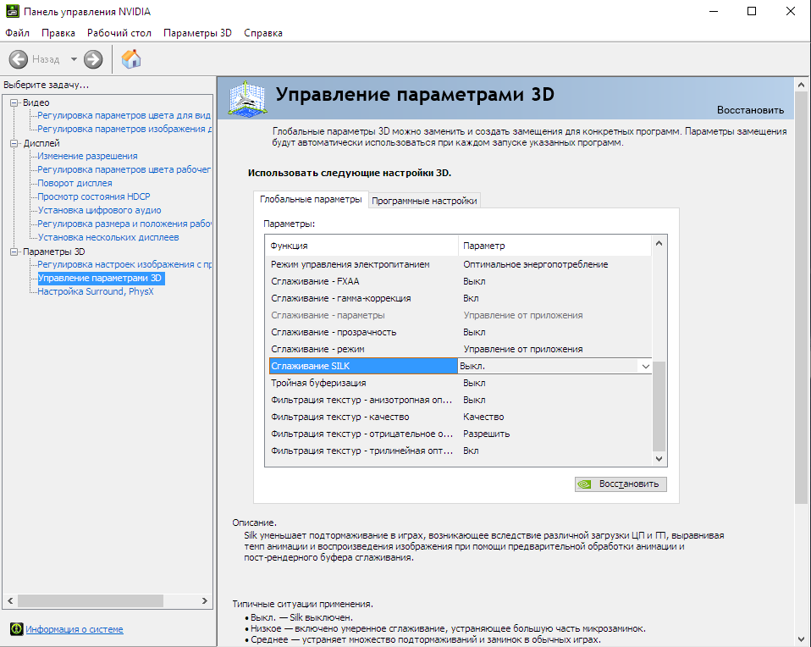Screen dimensions: 811x647
Task: Go back with the Назад arrow icon
Action: (18, 59)
